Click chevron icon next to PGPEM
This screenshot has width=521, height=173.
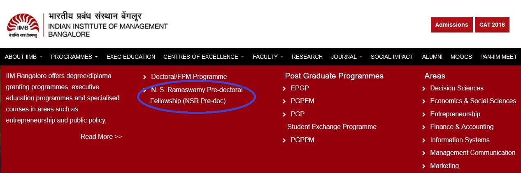pos(284,101)
